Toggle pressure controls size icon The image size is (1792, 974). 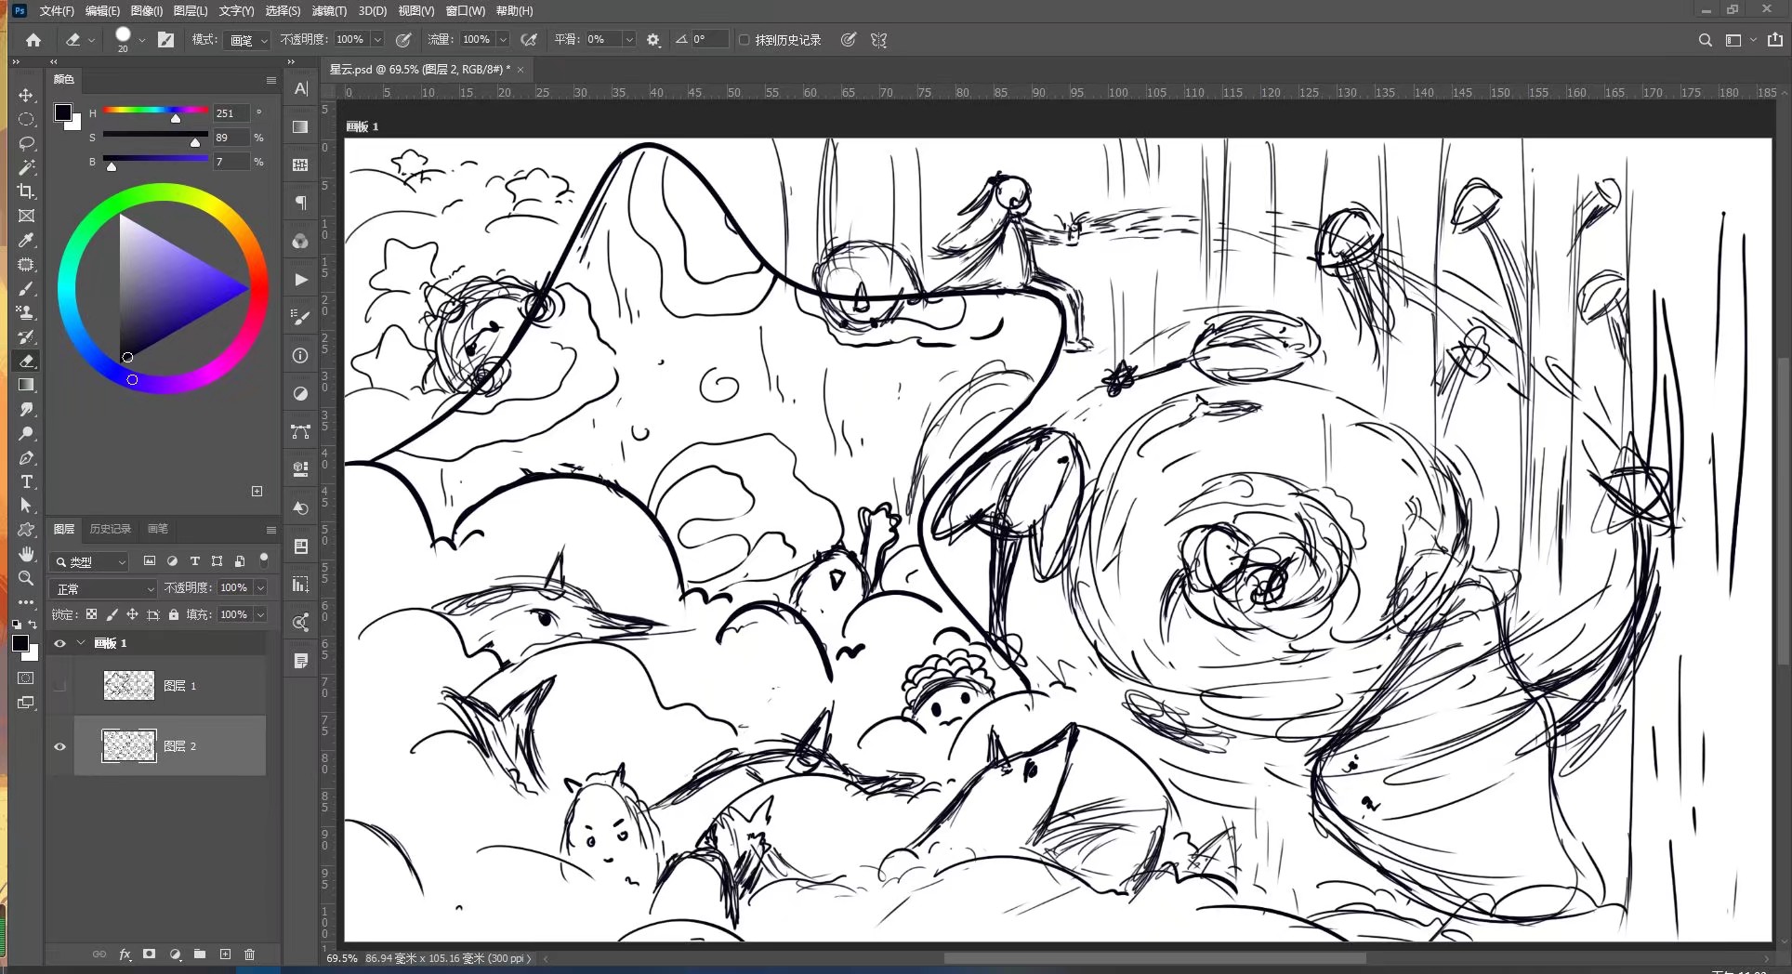tap(849, 40)
